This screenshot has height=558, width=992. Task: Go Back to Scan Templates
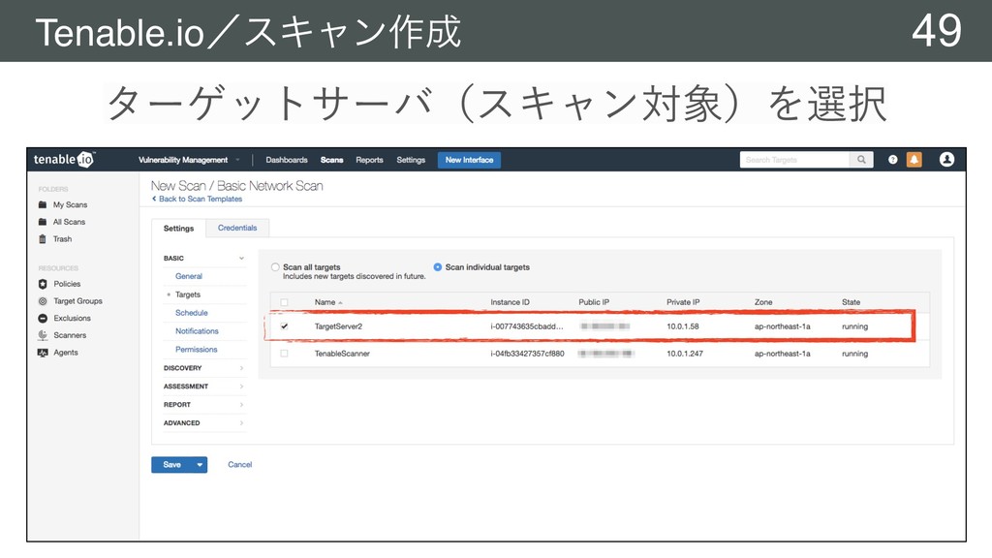click(197, 199)
